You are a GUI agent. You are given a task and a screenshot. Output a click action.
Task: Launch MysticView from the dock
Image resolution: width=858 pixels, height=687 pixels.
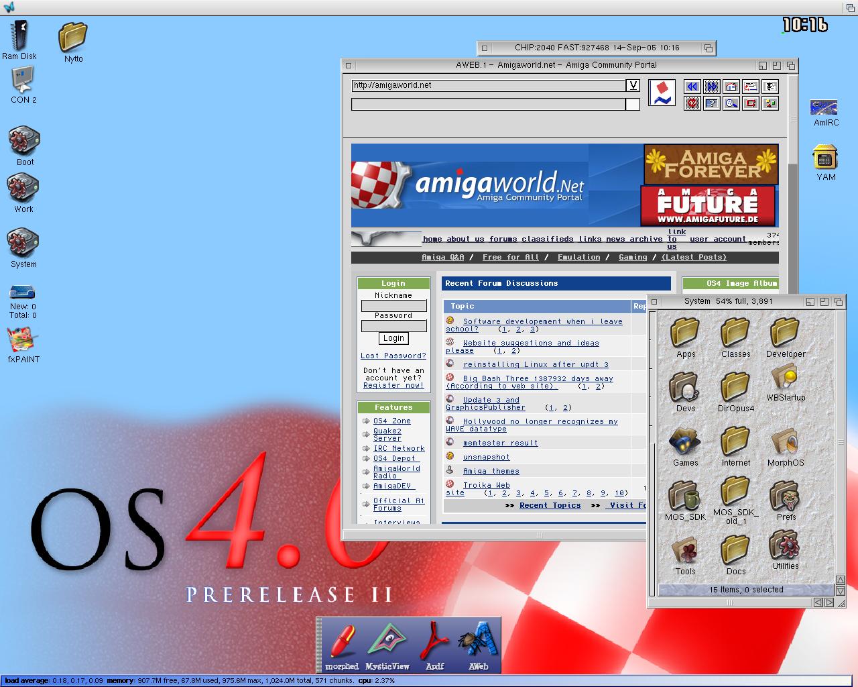[387, 647]
